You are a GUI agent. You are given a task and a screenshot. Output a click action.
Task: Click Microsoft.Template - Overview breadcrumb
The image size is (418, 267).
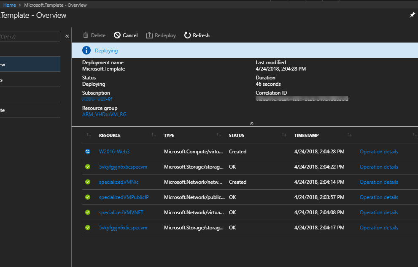55,5
